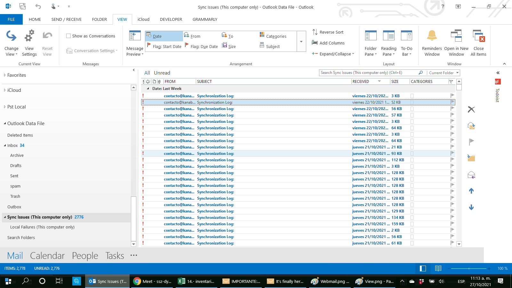
Task: Show All messages filter
Action: click(x=147, y=73)
